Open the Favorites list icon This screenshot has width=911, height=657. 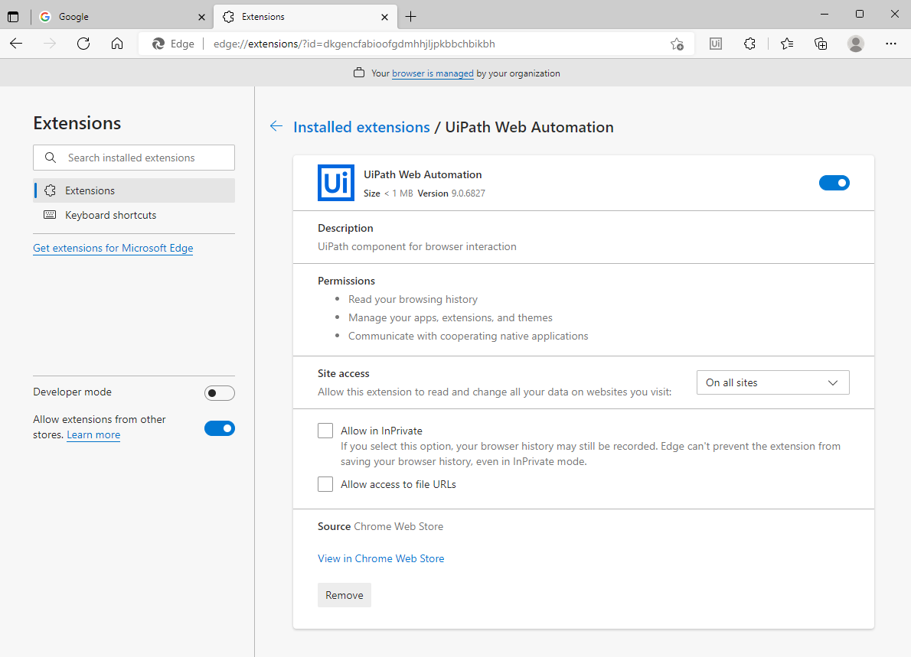coord(787,44)
